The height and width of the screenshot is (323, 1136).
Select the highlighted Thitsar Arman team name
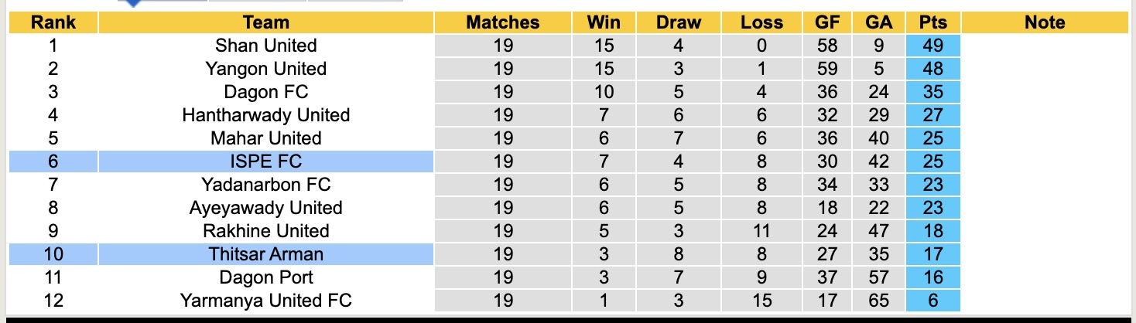[265, 254]
